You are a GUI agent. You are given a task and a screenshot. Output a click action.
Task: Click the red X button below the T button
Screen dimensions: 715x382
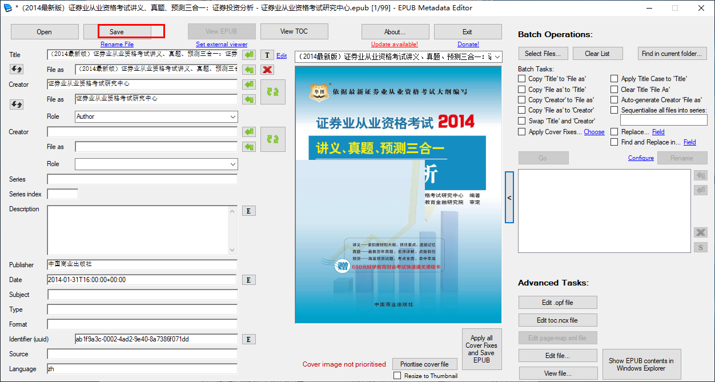267,70
